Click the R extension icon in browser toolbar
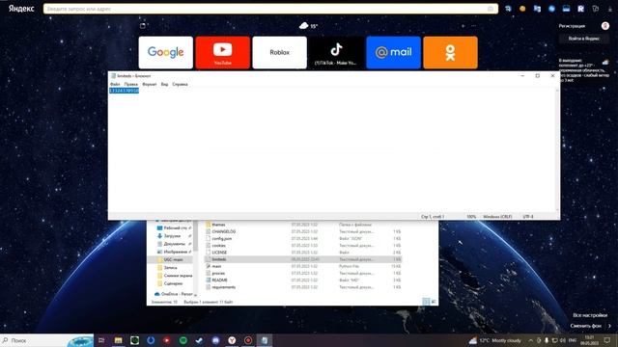 (580, 9)
